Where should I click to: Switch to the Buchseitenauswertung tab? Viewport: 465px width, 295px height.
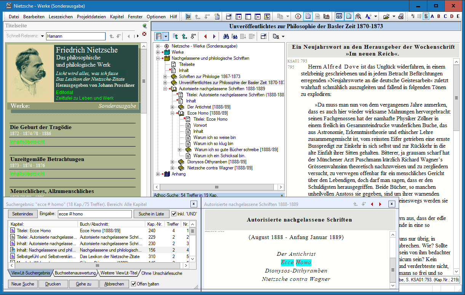pyautogui.click(x=75, y=273)
